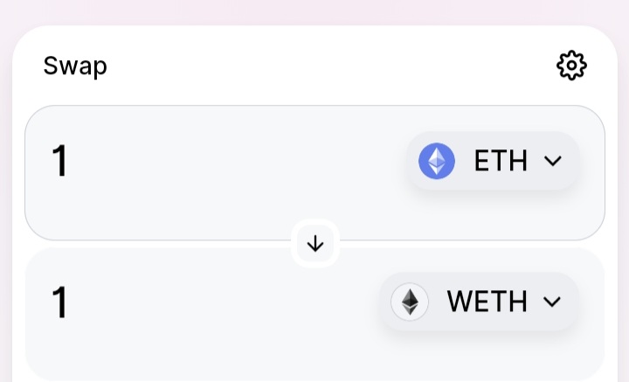
Task: Click the WETH text label
Action: [487, 302]
